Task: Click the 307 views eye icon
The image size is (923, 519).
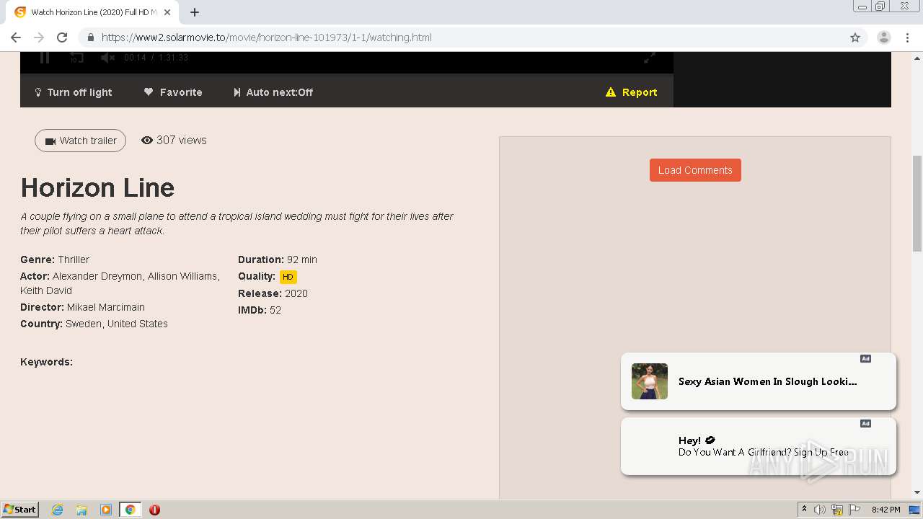Action: pos(147,141)
